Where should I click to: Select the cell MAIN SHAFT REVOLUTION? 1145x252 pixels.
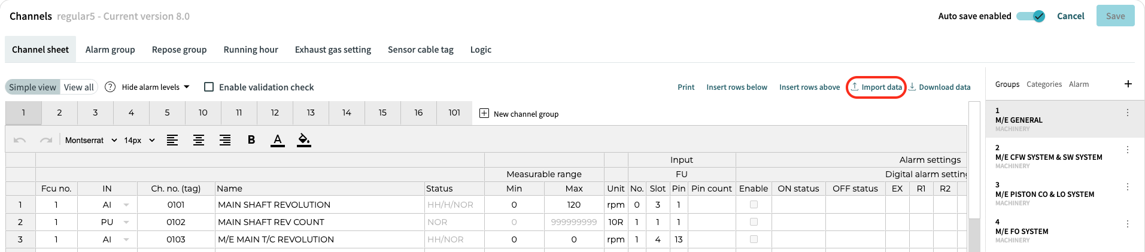coord(320,205)
